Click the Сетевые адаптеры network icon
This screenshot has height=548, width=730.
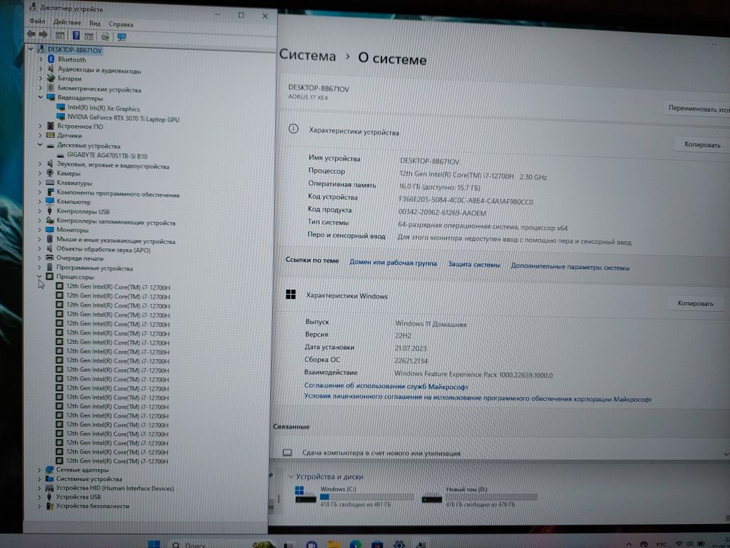pyautogui.click(x=49, y=470)
